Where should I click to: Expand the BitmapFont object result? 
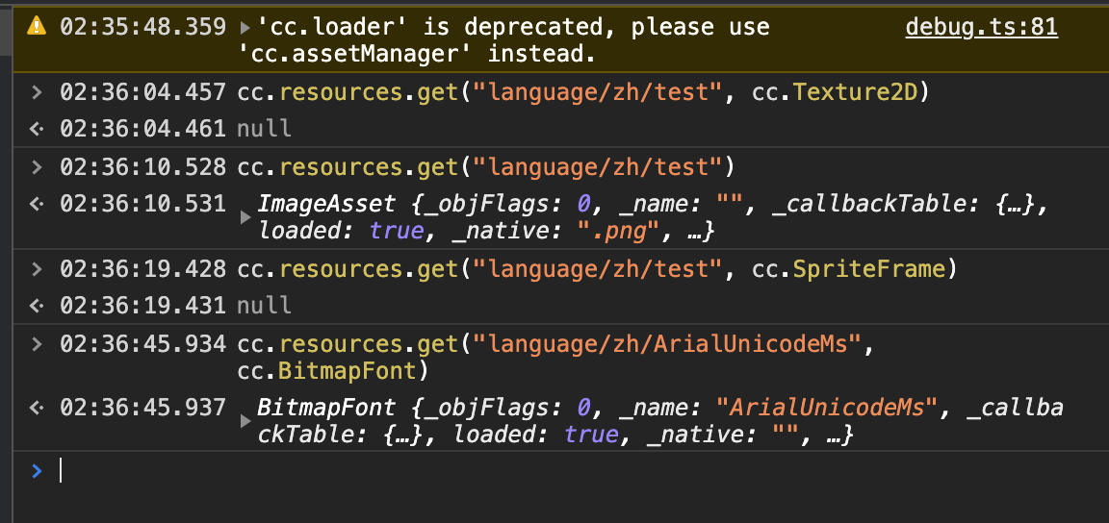click(245, 422)
